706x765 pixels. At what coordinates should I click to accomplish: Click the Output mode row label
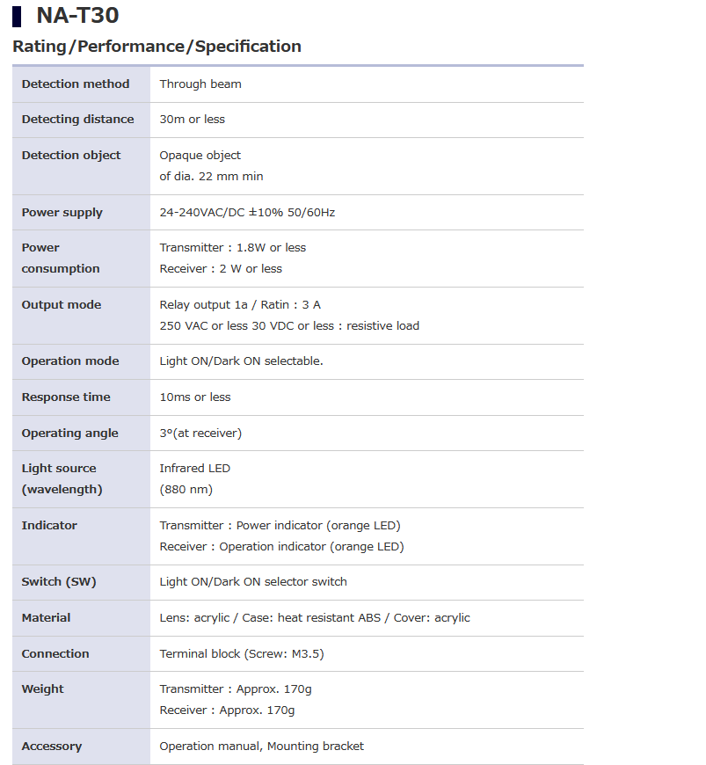click(x=62, y=305)
